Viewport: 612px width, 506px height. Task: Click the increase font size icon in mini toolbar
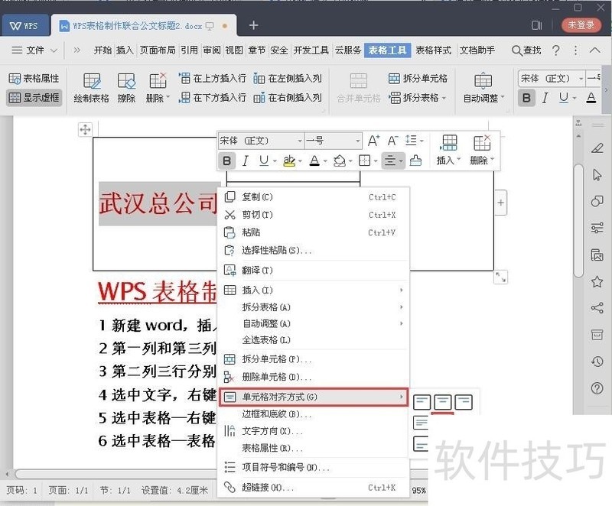(x=373, y=141)
